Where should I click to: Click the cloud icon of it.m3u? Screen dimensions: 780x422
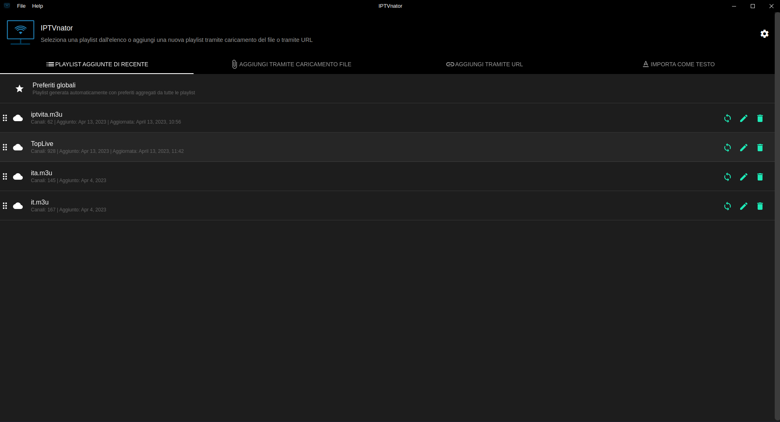click(x=18, y=206)
